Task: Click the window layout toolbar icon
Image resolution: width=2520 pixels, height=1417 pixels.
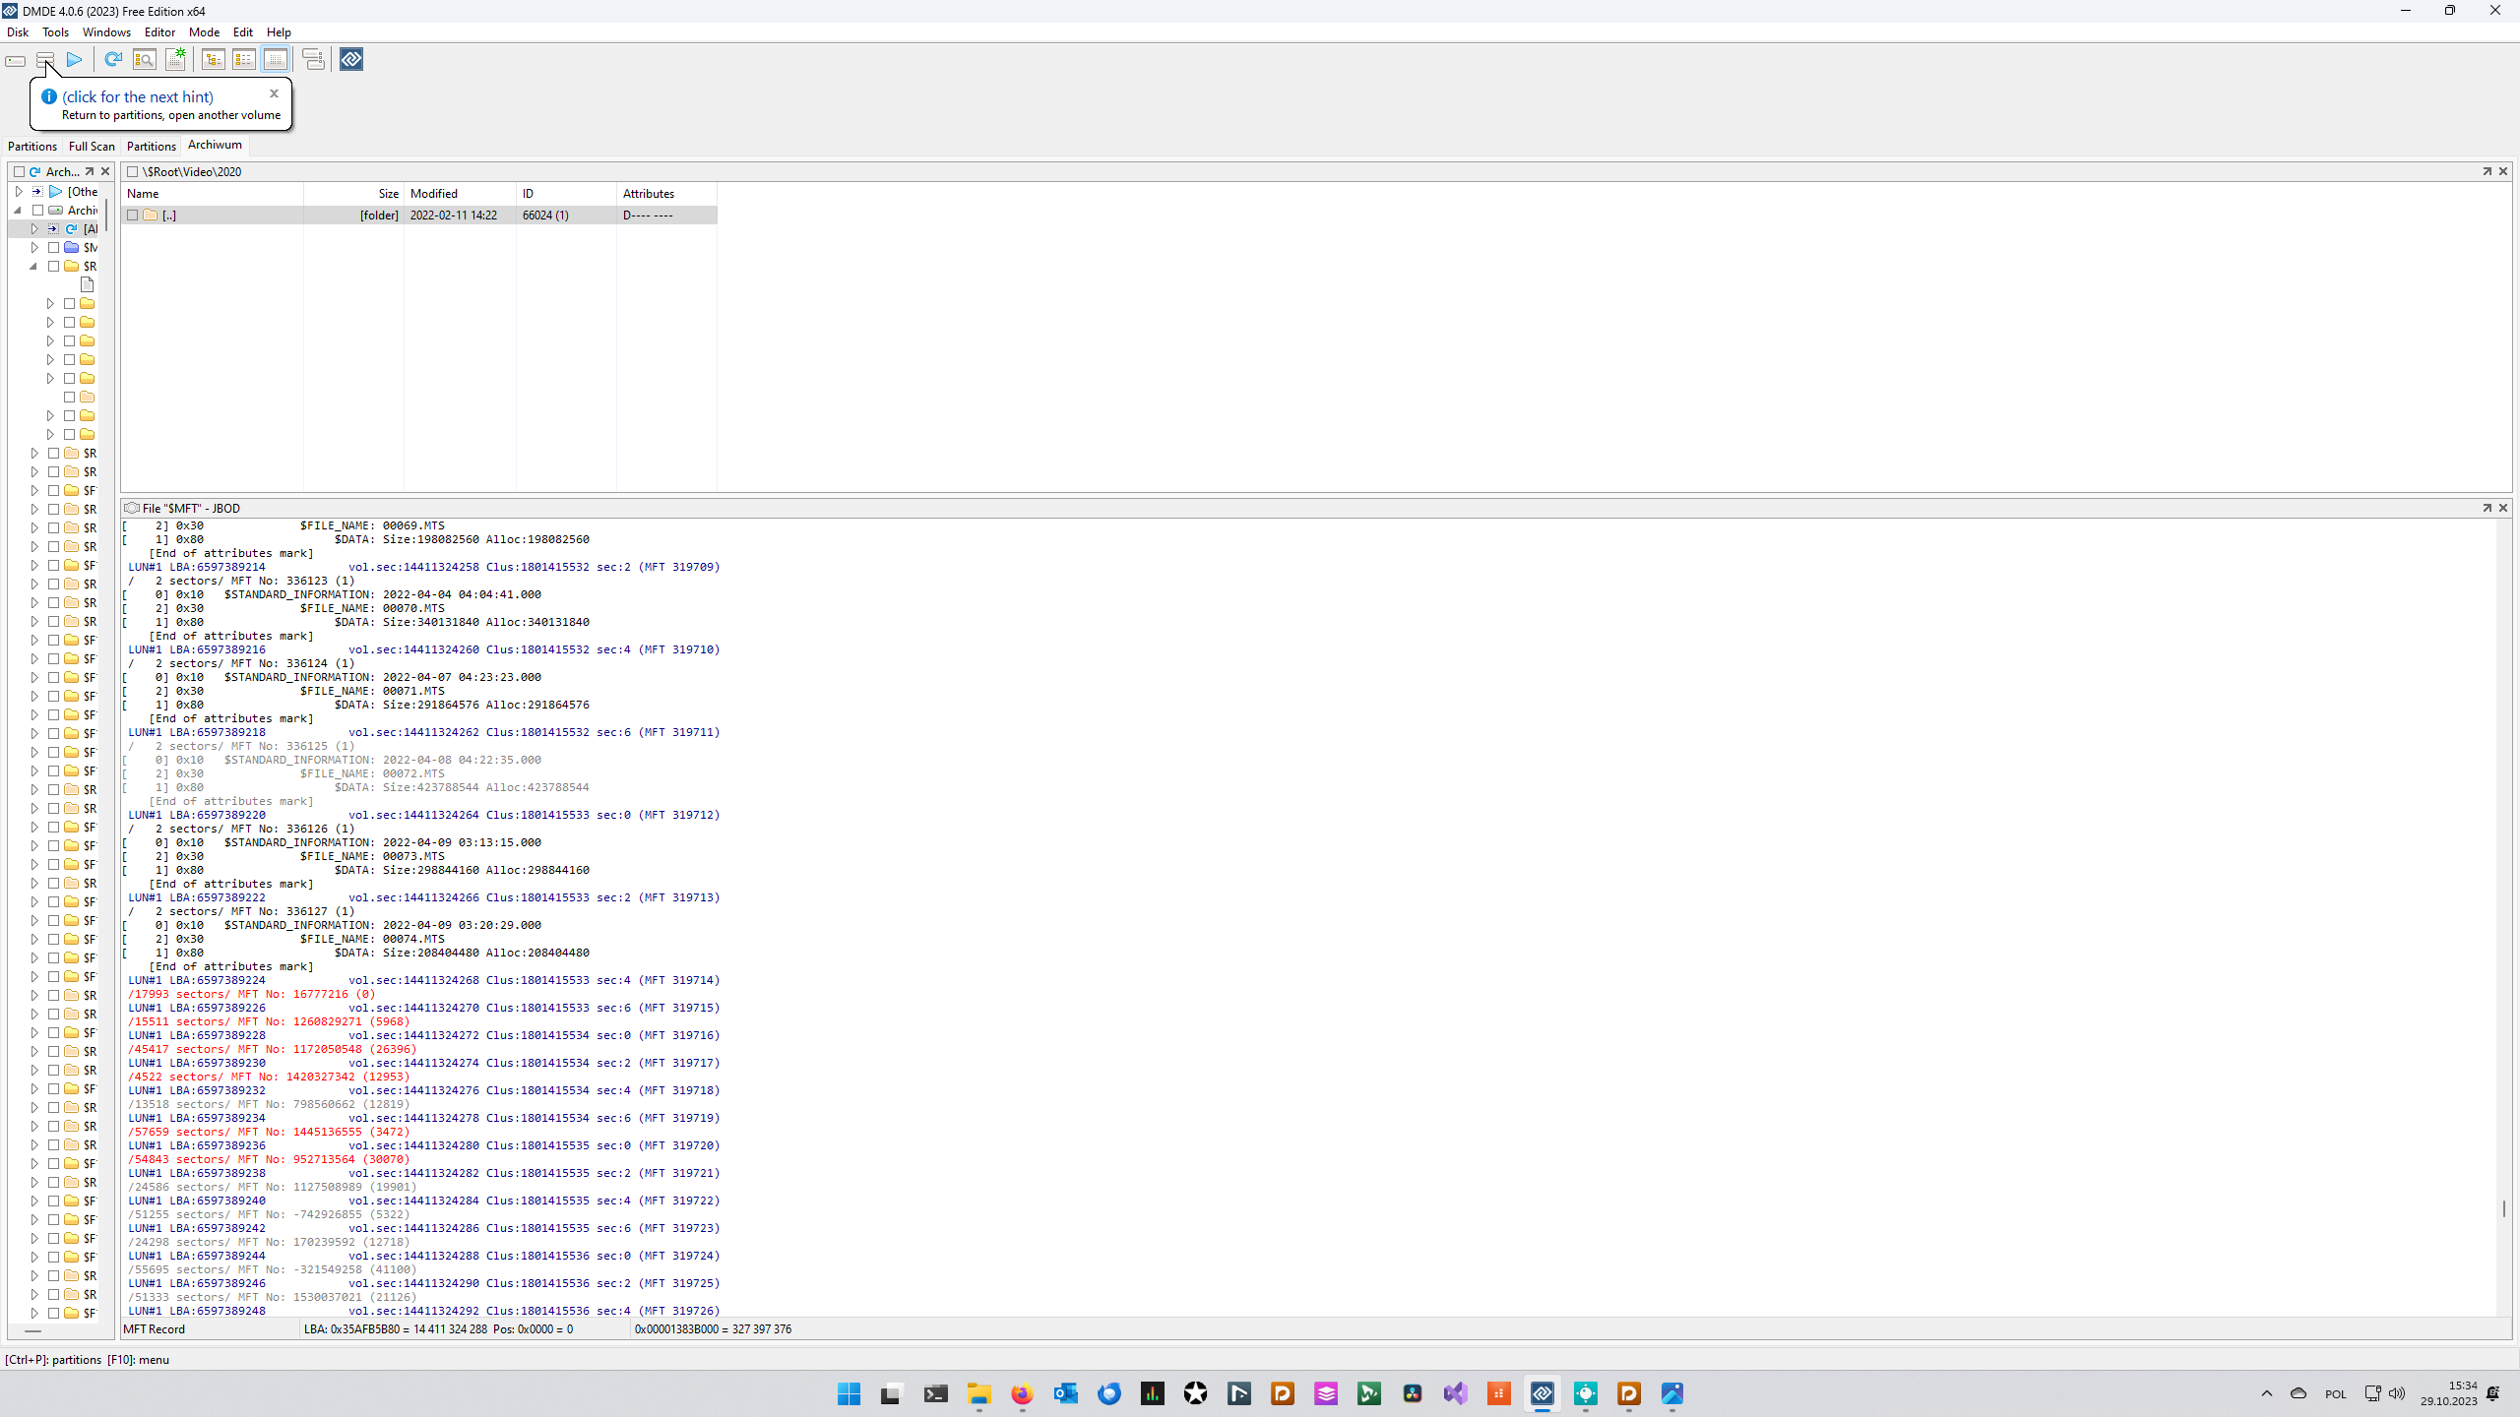Action: click(313, 60)
